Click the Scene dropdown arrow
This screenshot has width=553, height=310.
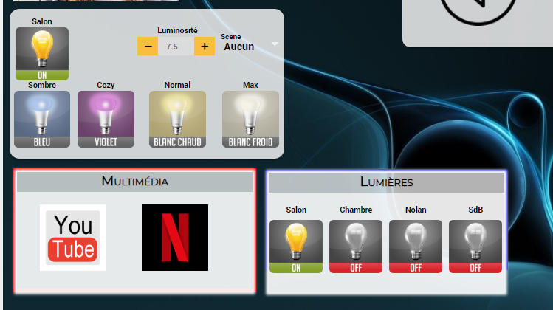pyautogui.click(x=275, y=44)
